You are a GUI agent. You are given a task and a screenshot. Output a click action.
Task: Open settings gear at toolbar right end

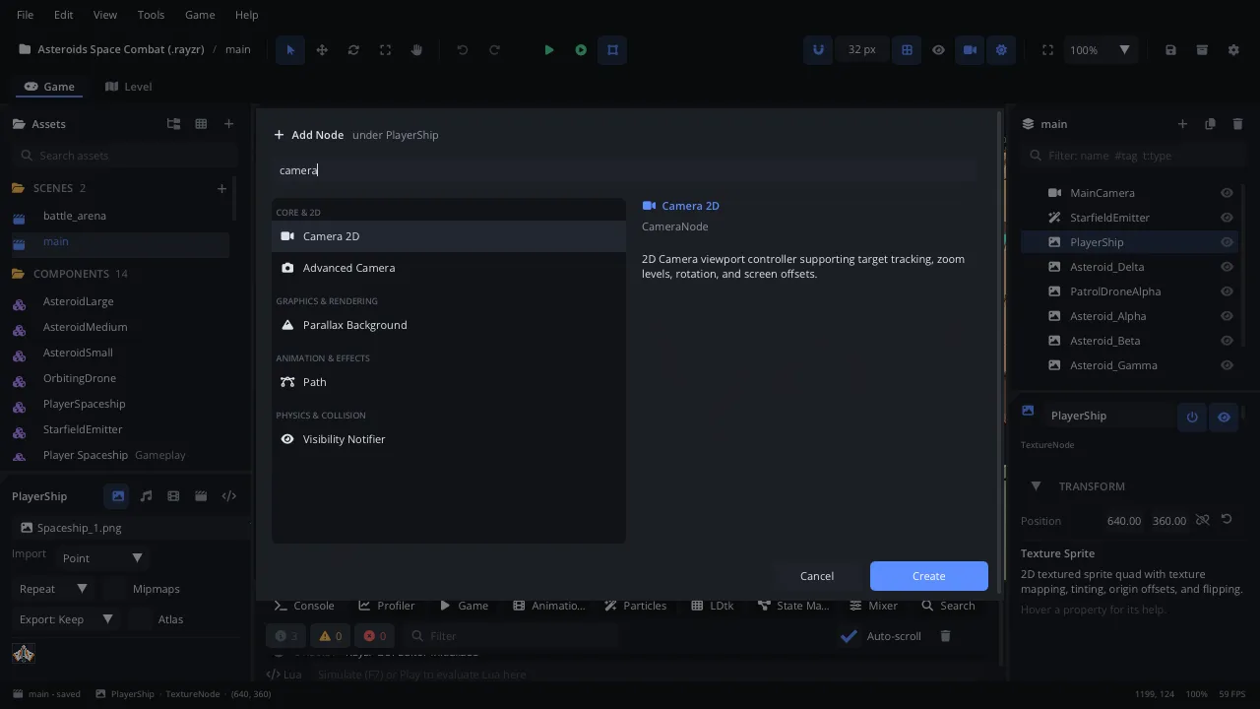1233,50
